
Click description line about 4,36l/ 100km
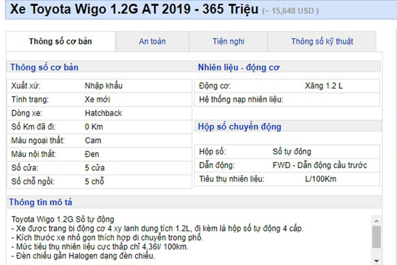[100, 247]
